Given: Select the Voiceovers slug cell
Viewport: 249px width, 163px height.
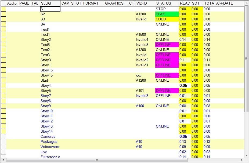Looking at the screenshot, I should point(50,147).
